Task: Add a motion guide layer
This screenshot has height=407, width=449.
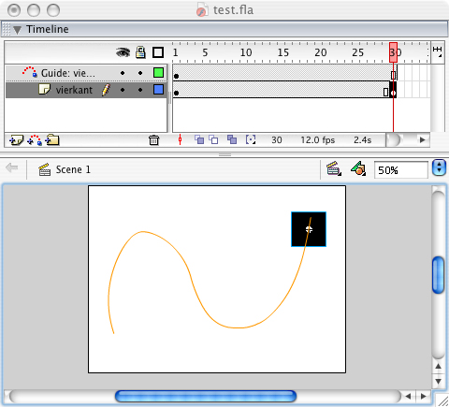Action: [x=35, y=140]
